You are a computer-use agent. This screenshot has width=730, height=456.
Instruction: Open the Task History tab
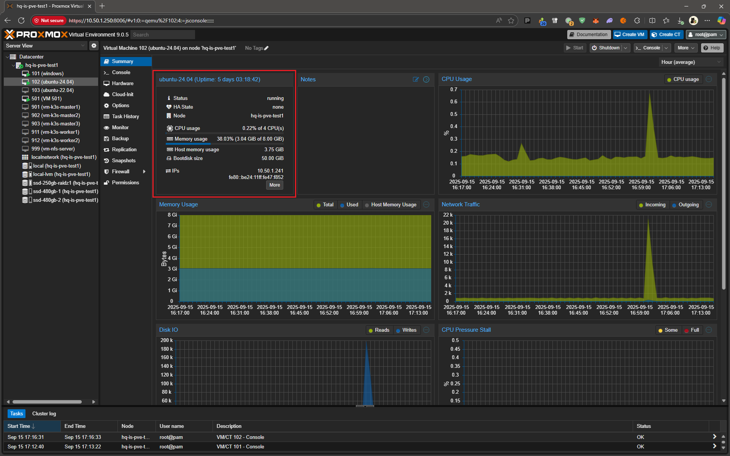click(x=126, y=117)
